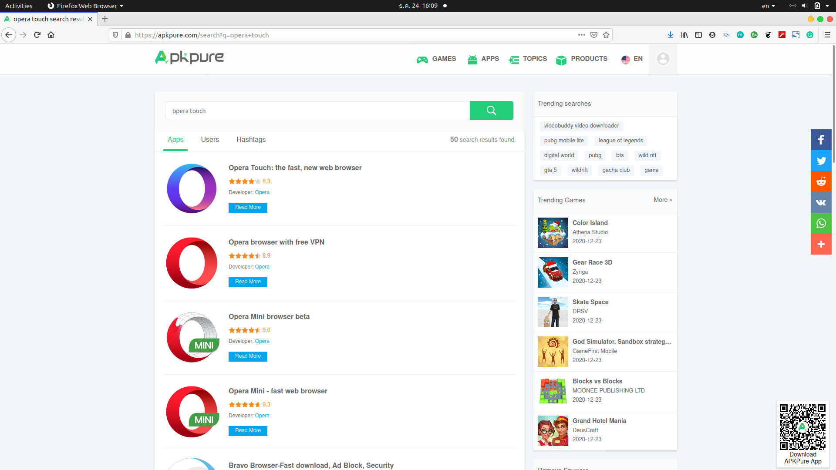Click trending search 'gacha club'
The image size is (836, 470).
click(616, 170)
